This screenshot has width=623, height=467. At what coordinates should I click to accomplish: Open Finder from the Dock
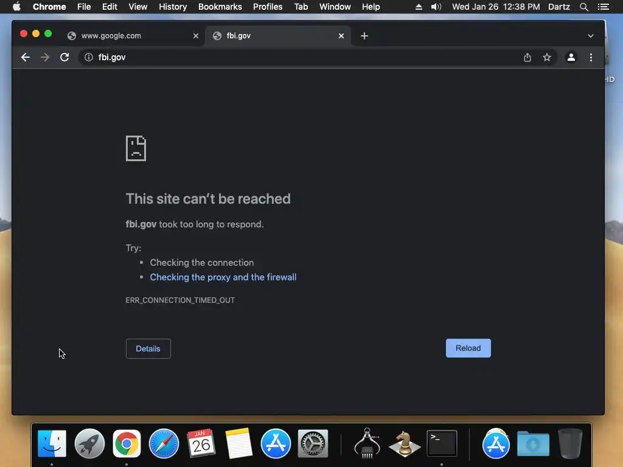point(52,443)
